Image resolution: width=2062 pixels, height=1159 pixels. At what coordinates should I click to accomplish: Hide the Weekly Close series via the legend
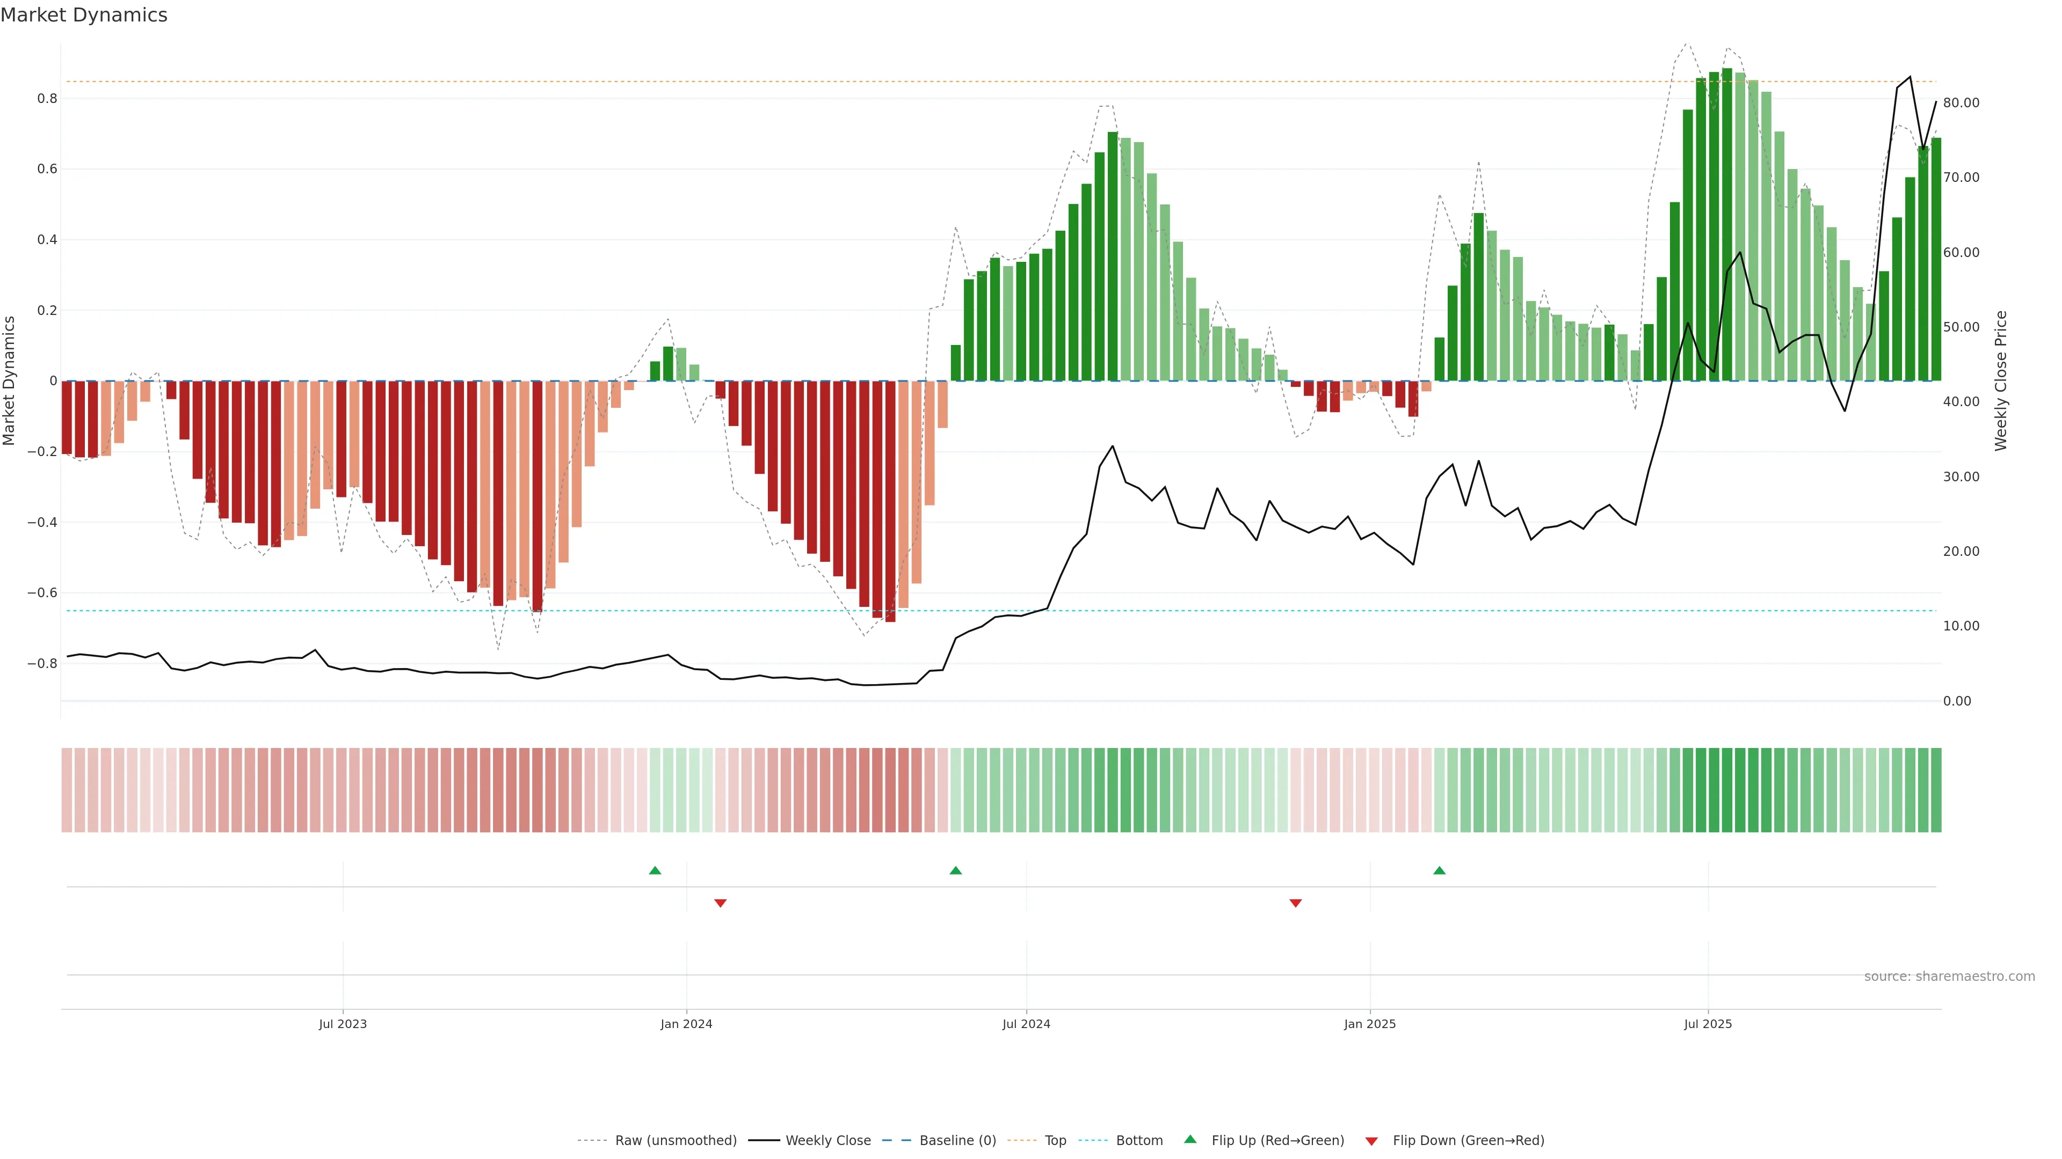pos(827,1141)
